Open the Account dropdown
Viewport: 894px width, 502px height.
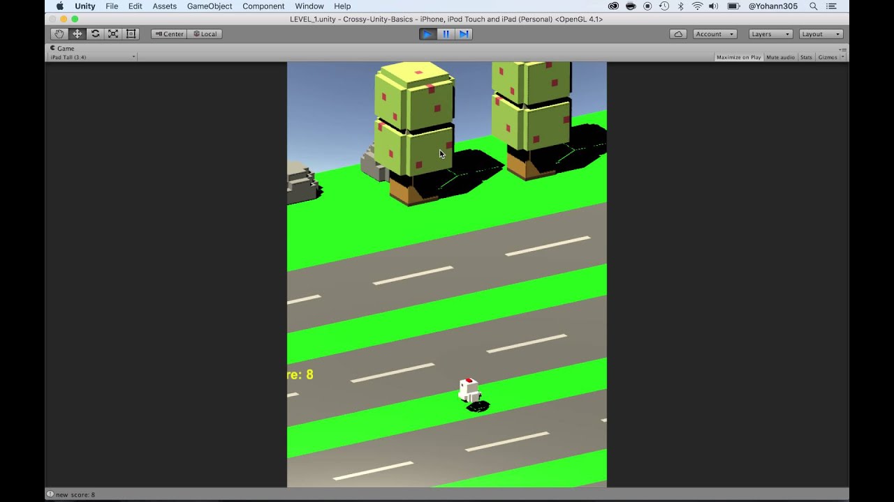click(715, 33)
